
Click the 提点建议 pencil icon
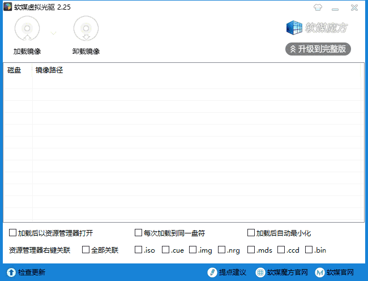tap(212, 273)
